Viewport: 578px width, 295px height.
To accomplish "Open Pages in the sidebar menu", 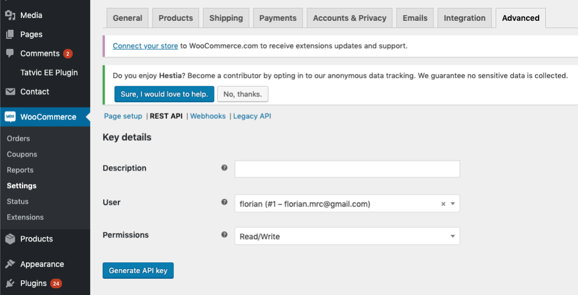I will [x=32, y=34].
